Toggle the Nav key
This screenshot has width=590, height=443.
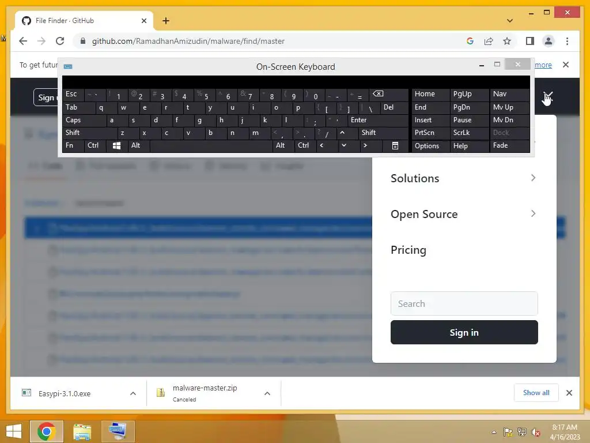[x=509, y=94]
